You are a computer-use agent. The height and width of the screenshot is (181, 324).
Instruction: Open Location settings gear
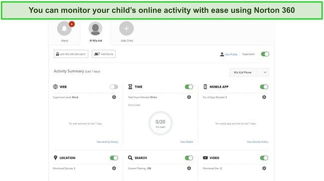(114, 168)
